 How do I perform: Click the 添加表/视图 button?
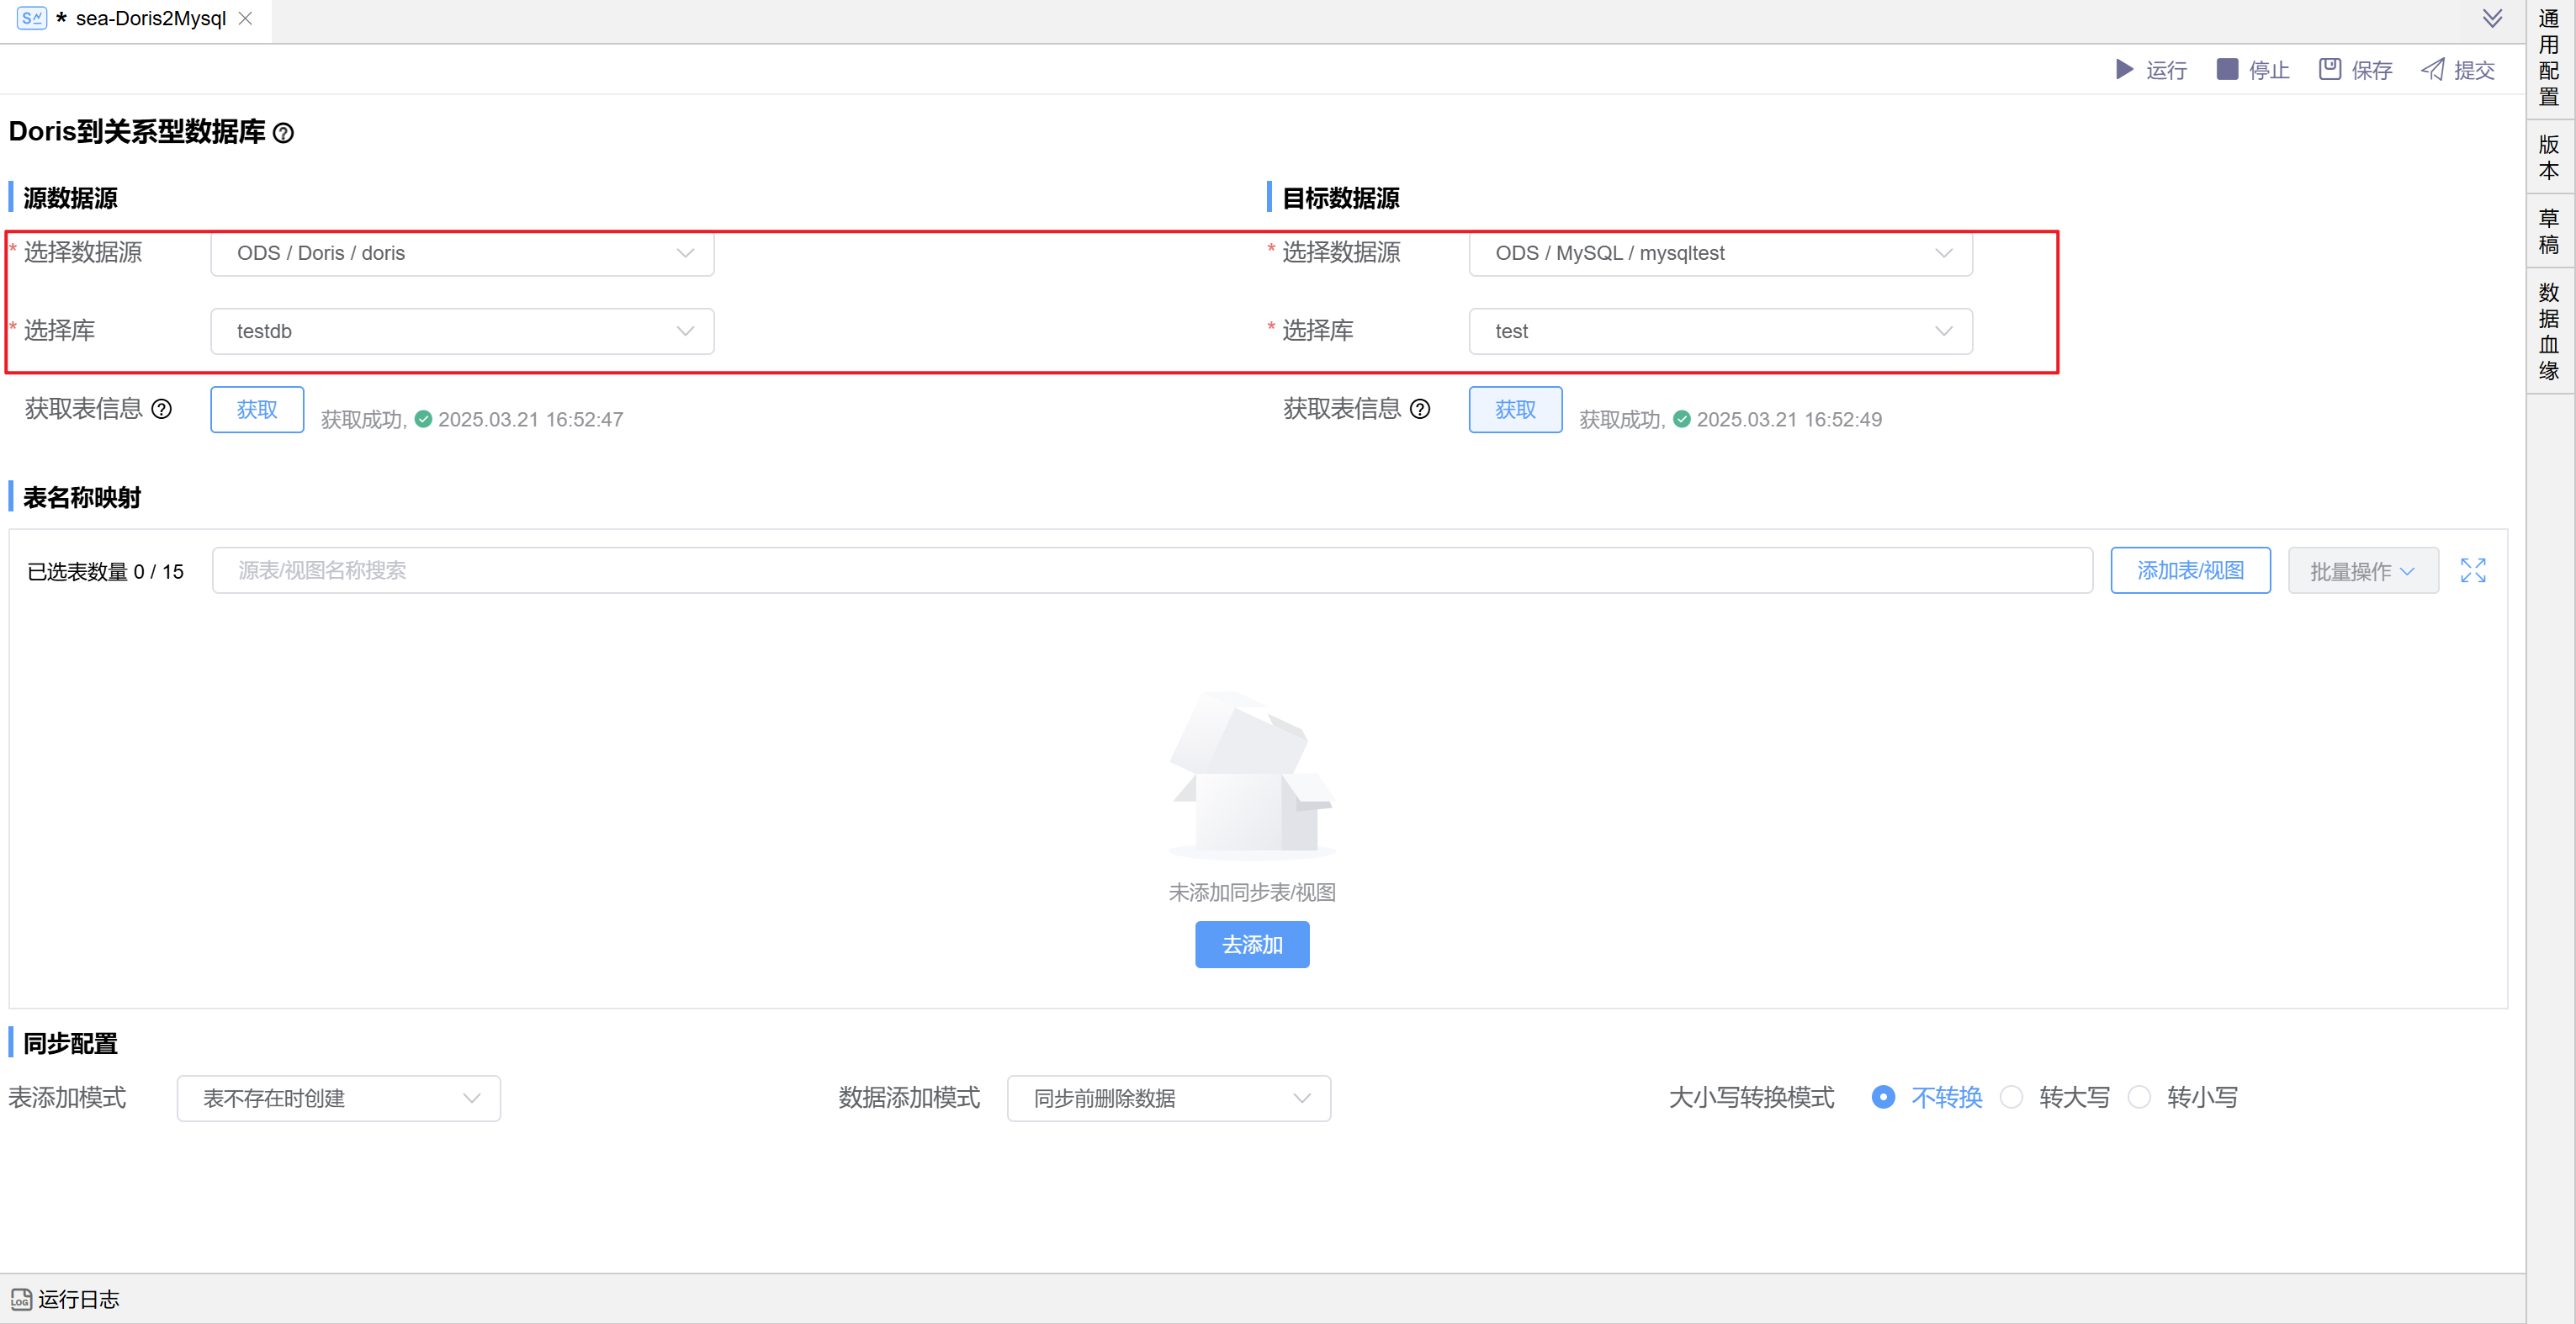point(2190,570)
